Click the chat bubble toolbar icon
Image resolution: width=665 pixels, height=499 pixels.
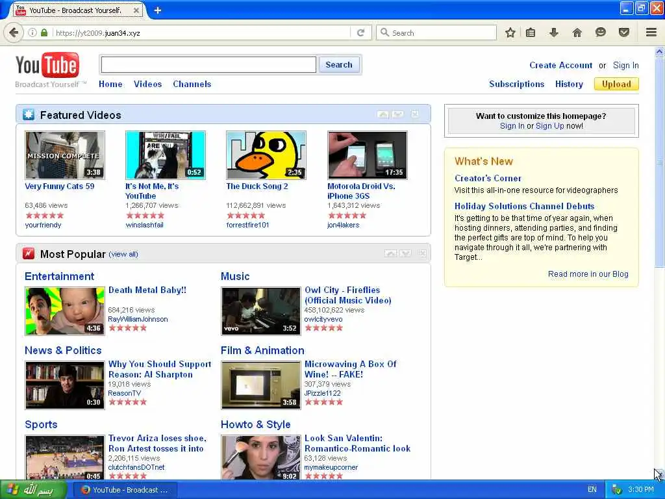click(x=601, y=32)
